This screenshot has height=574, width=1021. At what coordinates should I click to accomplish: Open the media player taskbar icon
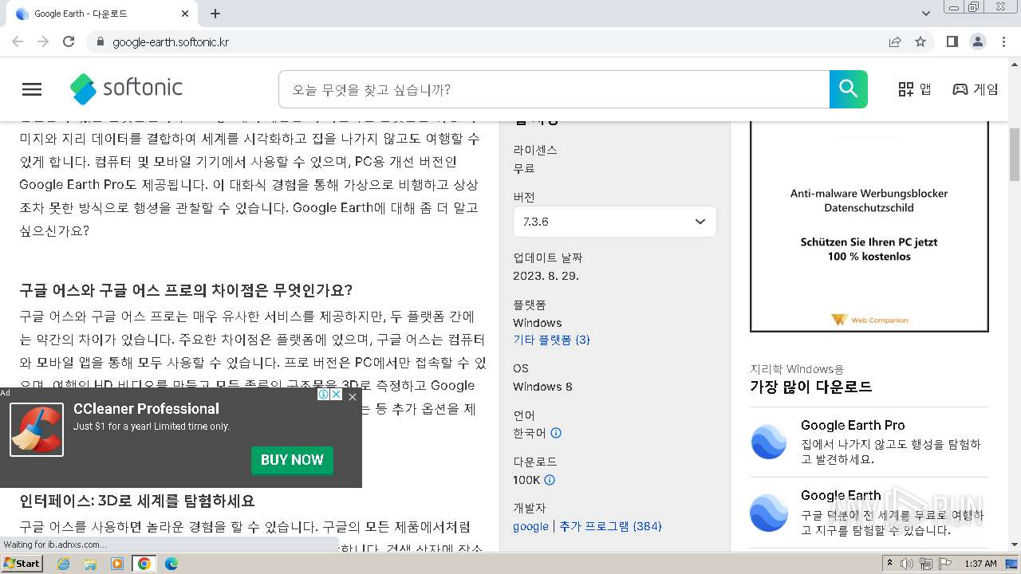coord(117,564)
